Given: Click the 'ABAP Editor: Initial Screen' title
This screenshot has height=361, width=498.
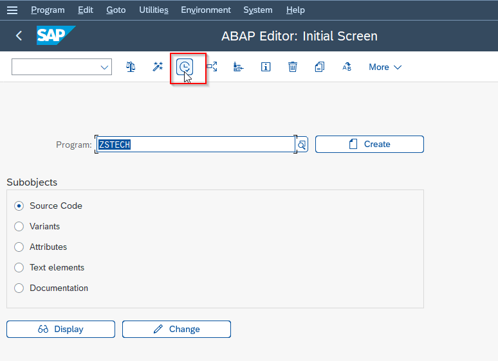Looking at the screenshot, I should (299, 36).
